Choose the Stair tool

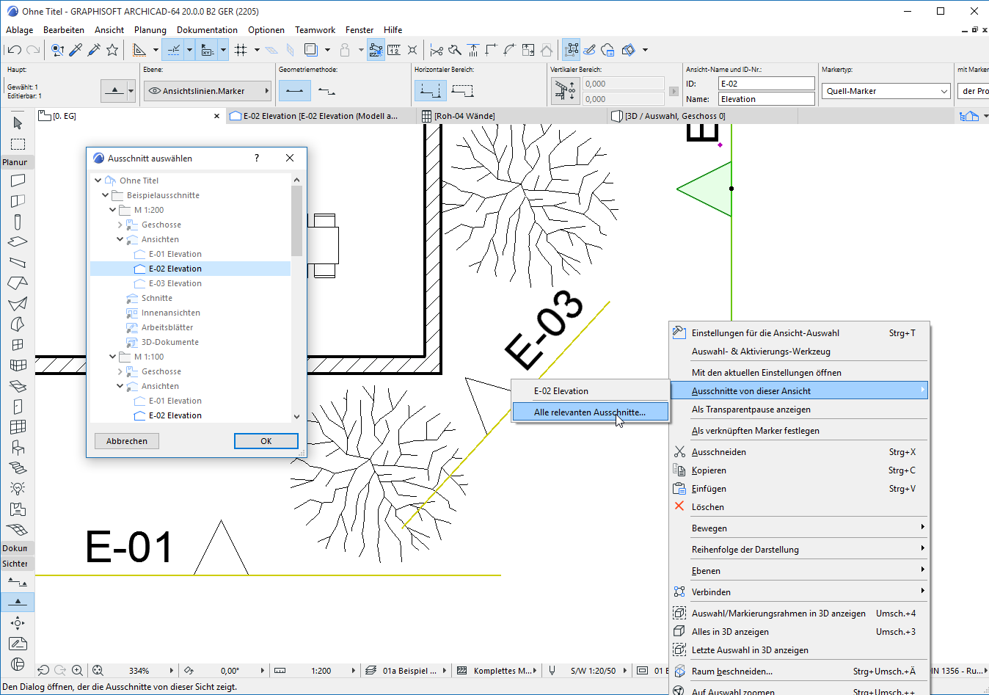click(x=18, y=467)
